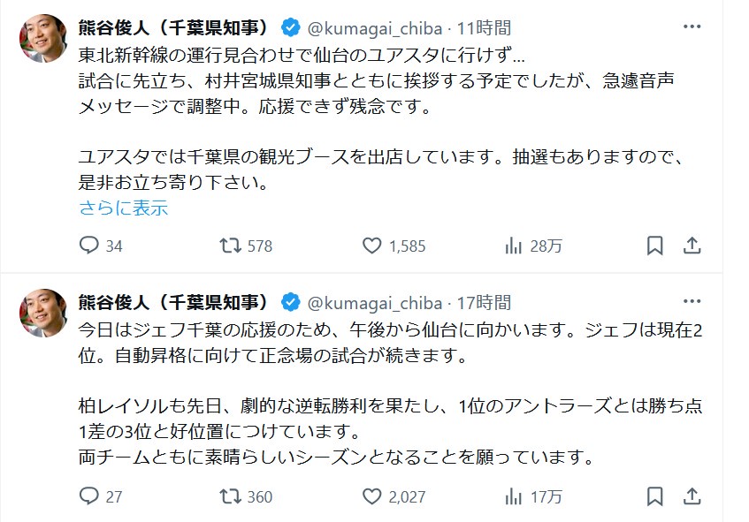Open 熊谷俊人 display name in first tweet
The image size is (749, 522).
pyautogui.click(x=173, y=27)
